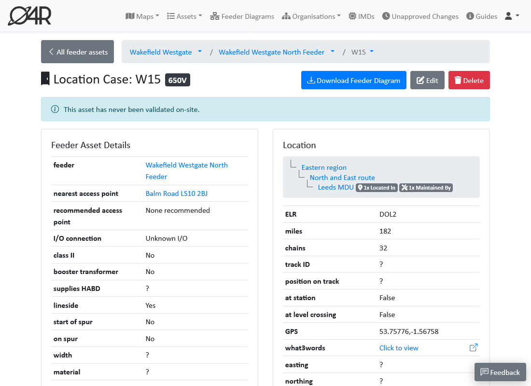Image resolution: width=531 pixels, height=386 pixels.
Task: Click the GPS value 53.75776,-1.56758
Action: [409, 331]
